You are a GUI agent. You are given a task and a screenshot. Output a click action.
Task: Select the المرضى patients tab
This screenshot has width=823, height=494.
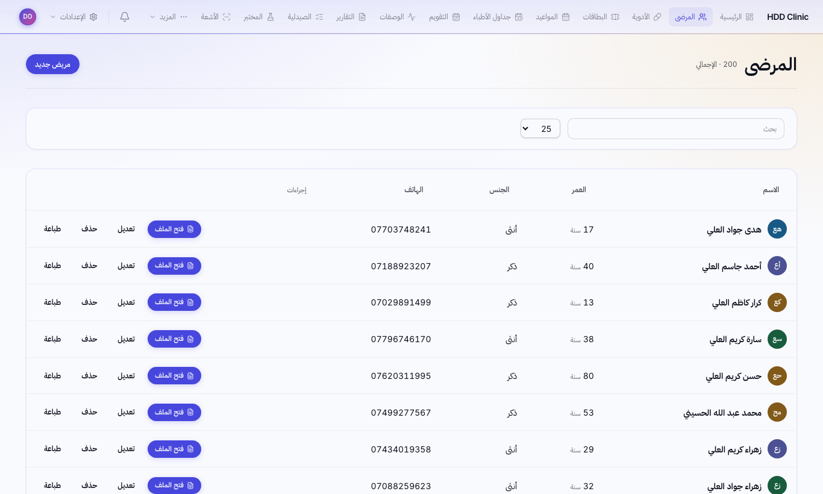click(690, 17)
